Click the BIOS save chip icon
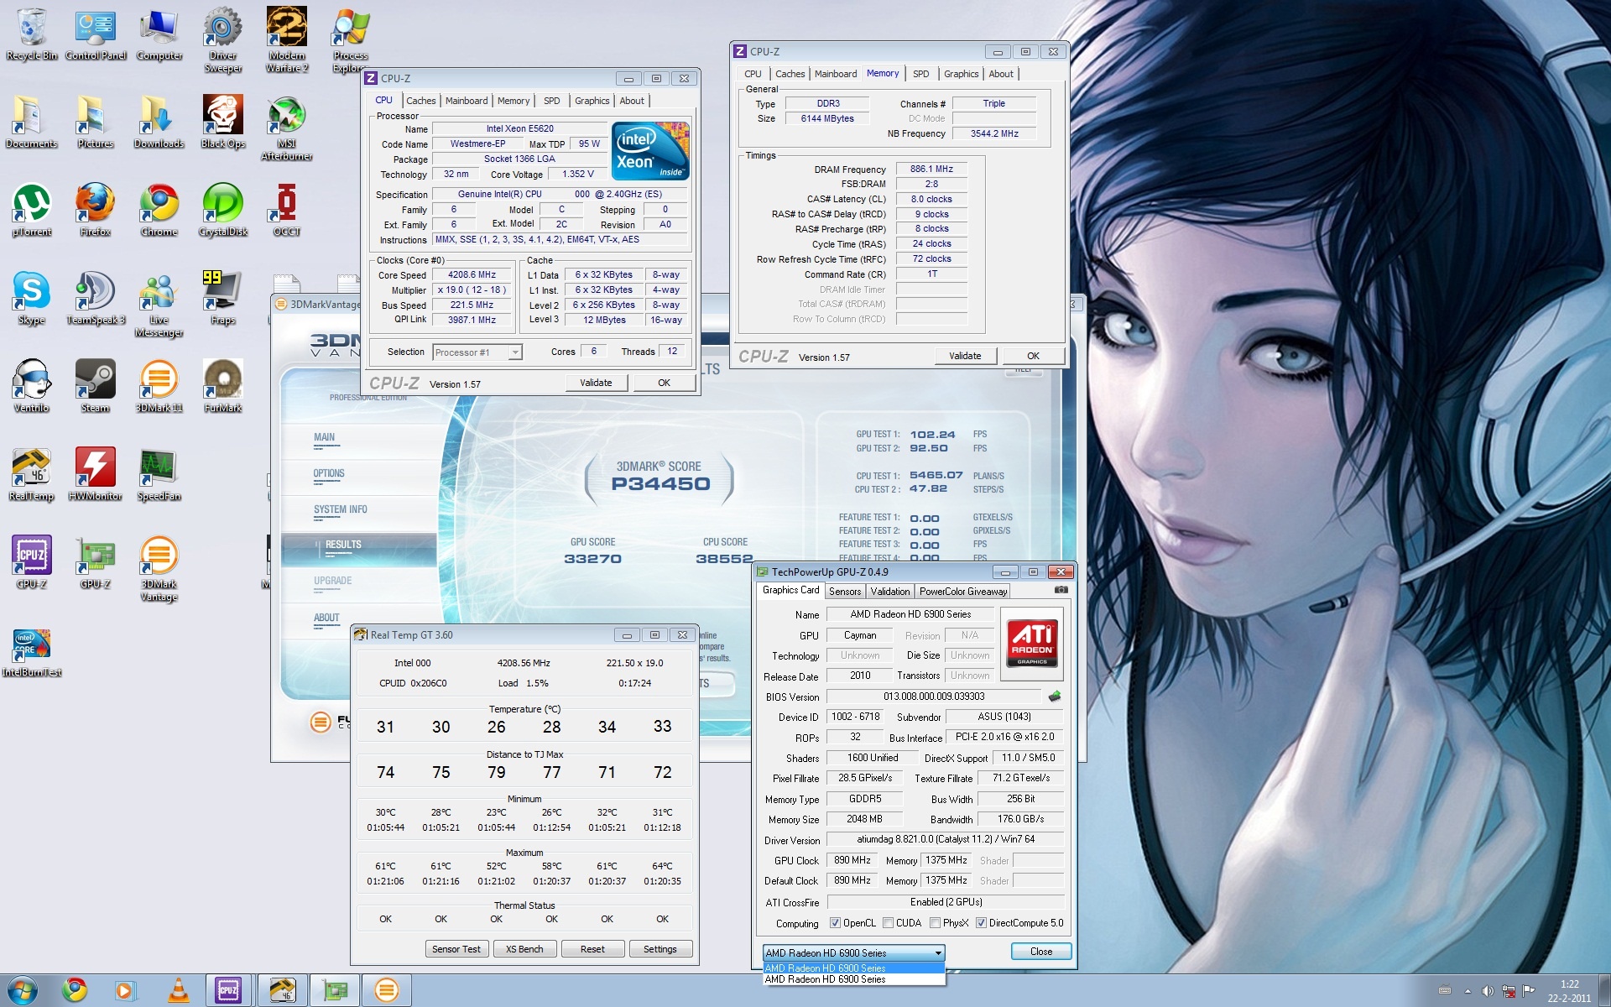Screen dimensions: 1611x1007 click(1055, 696)
